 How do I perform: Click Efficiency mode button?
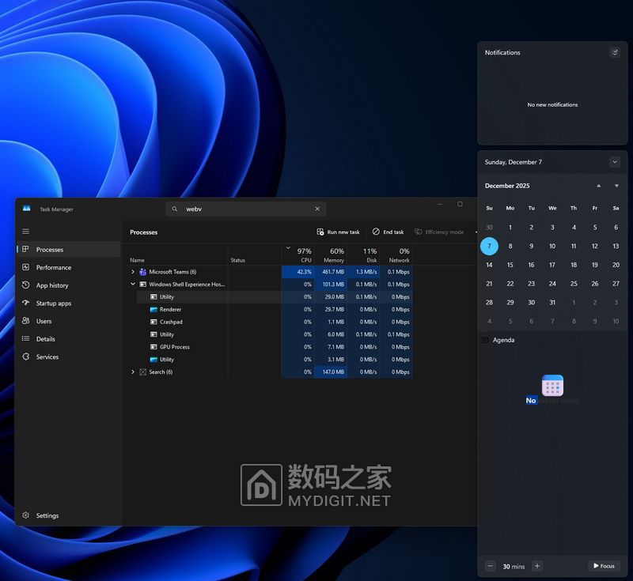coord(439,232)
